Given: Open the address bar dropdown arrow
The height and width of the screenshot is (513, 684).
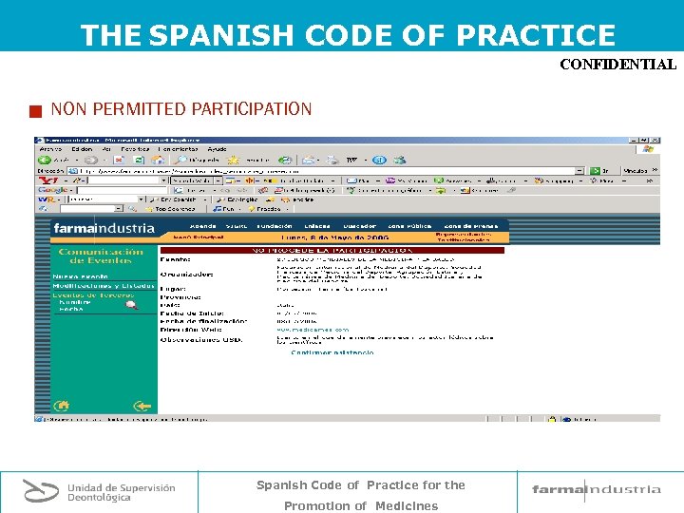Looking at the screenshot, I should (x=579, y=171).
